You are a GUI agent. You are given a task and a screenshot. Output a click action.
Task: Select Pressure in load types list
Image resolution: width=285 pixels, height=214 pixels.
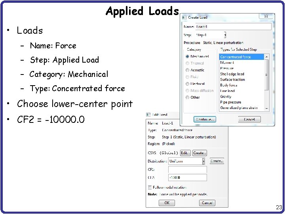pyautogui.click(x=241, y=68)
